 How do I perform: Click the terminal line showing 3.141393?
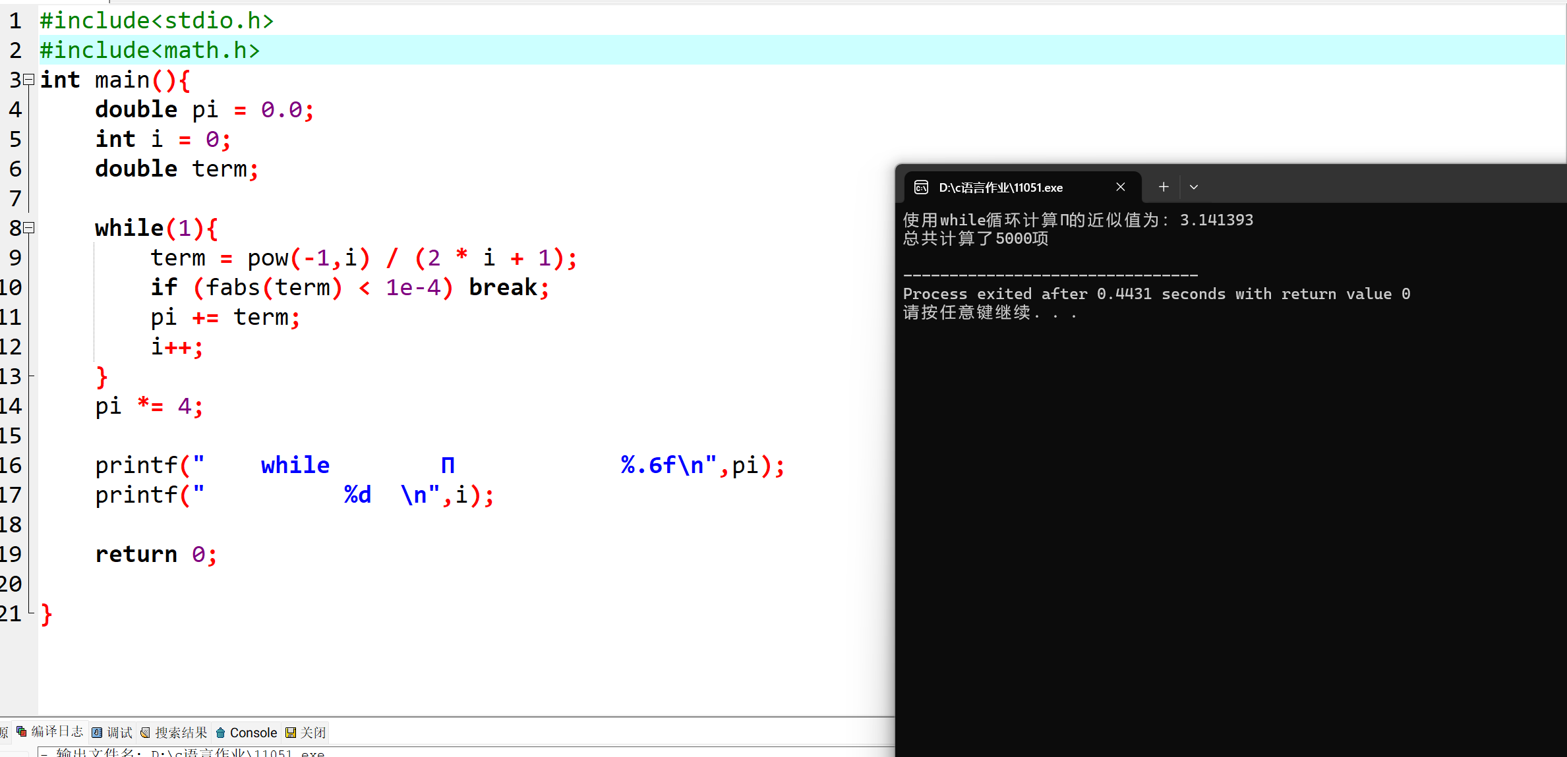tap(1077, 220)
